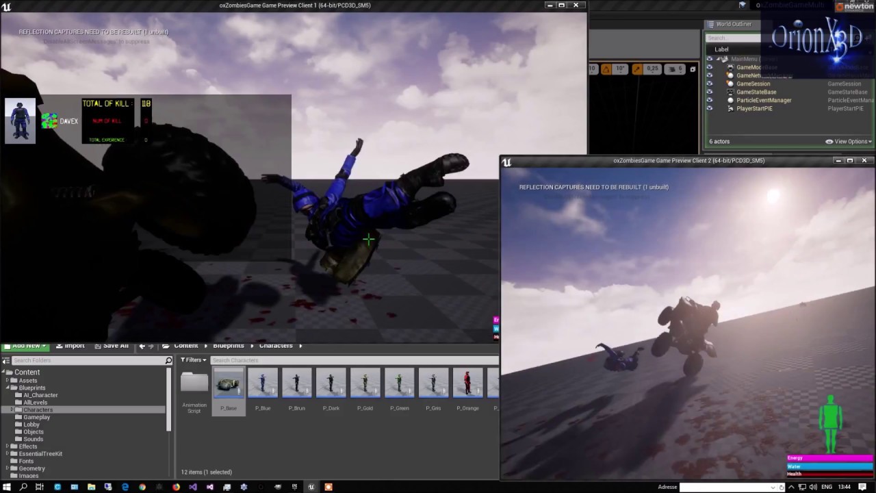Viewport: 876px width, 493px height.
Task: Open Windows Start menu
Action: click(7, 487)
